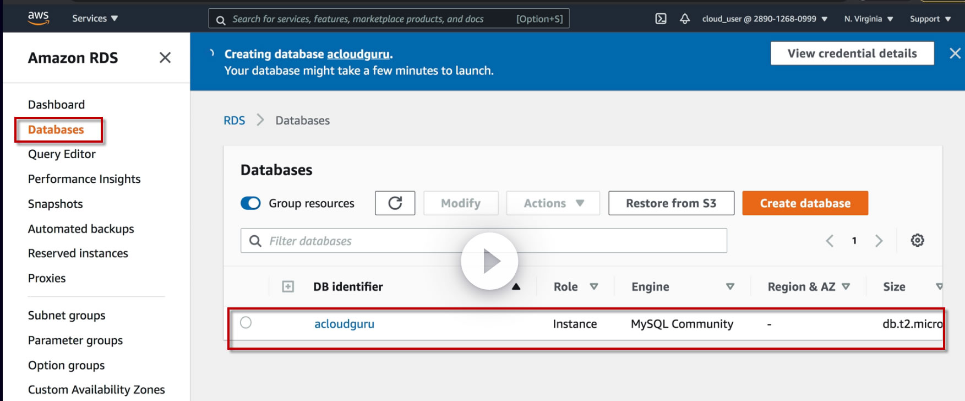965x401 pixels.
Task: Focus the AWS services search box
Action: (x=389, y=19)
